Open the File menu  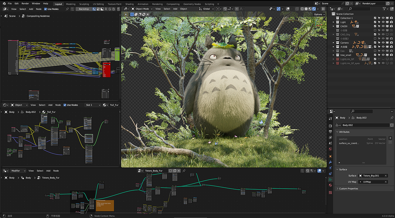pos(10,3)
